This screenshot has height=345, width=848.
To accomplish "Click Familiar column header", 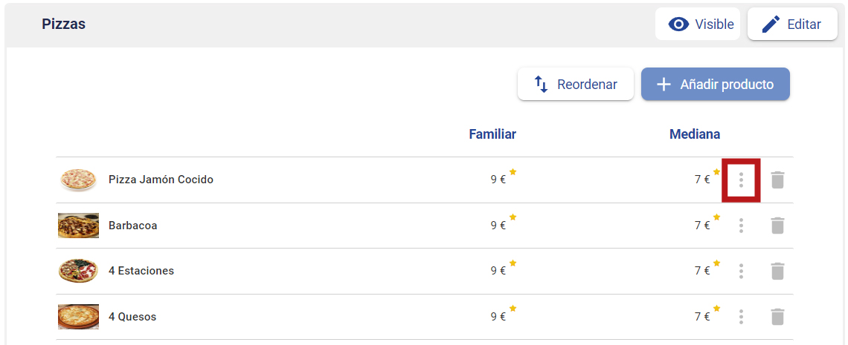I will pos(492,134).
